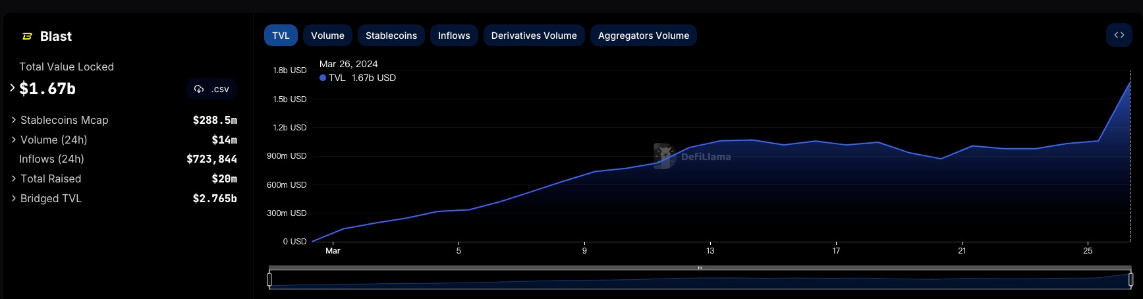Click the $14m volume value
This screenshot has width=1143, height=299.
pyautogui.click(x=224, y=140)
